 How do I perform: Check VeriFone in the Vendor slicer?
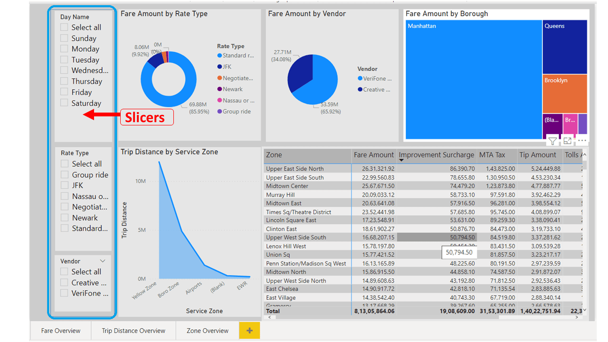(x=64, y=293)
